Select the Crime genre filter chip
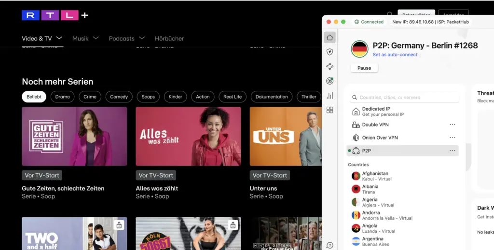Viewport: 494px width, 250px height. (90, 97)
